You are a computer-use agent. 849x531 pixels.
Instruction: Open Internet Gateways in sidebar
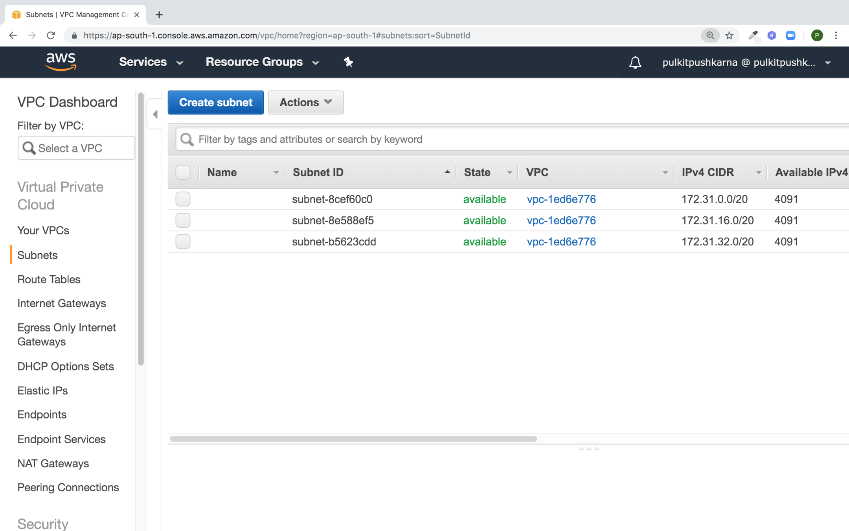click(62, 303)
